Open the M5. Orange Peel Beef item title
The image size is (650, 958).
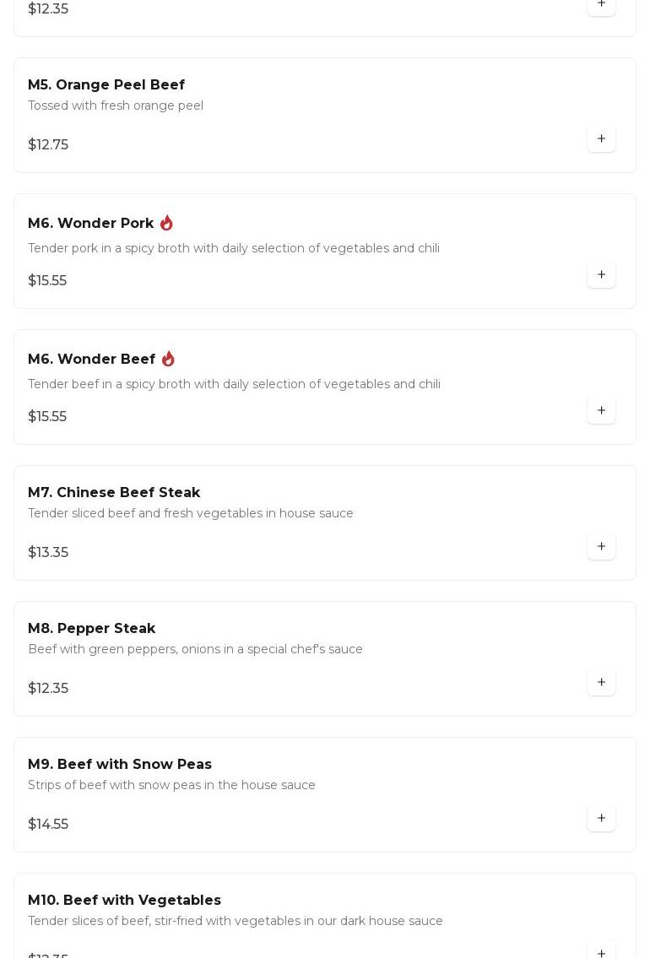point(106,84)
